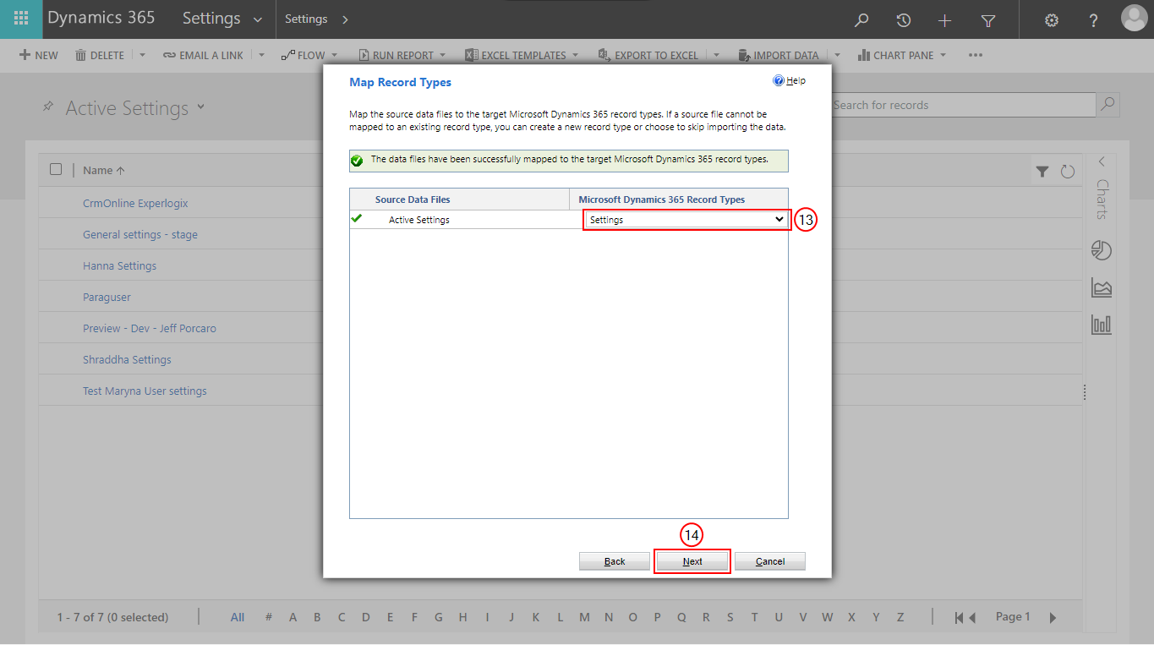Click the search records magnifier button
This screenshot has width=1154, height=645.
[1108, 105]
